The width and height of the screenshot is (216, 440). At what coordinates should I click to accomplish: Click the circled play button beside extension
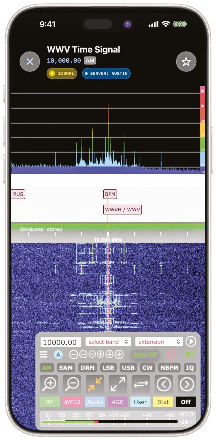coord(191,342)
